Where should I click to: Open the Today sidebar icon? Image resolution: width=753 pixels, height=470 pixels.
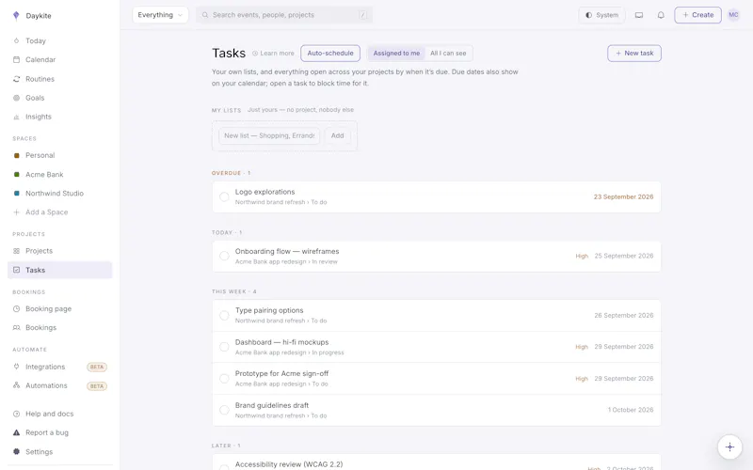(x=16, y=40)
